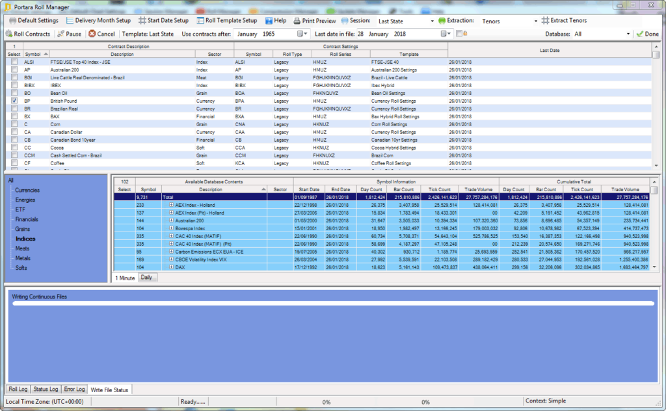
Task: Select the BO Bean Oil checkbox
Action: 14,93
